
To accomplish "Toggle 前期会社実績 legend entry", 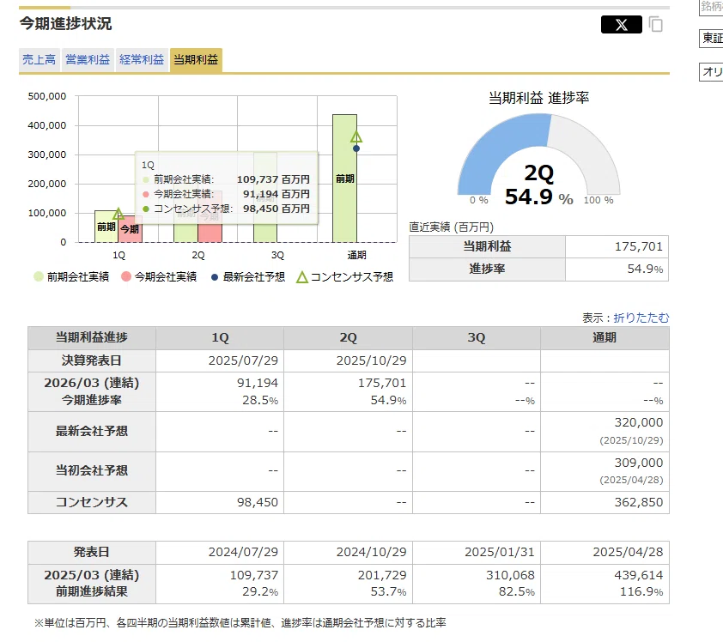I will 71,276.
